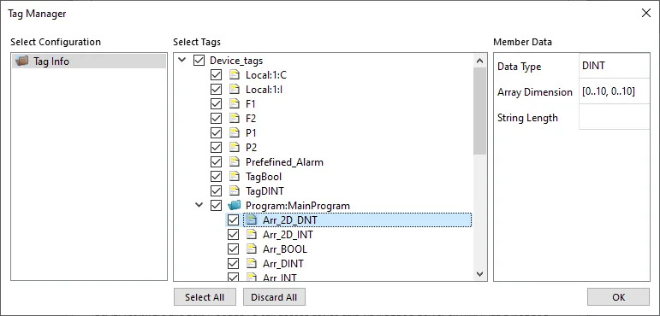Click the Arr_BOOL tag icon
660x316 pixels.
252,249
